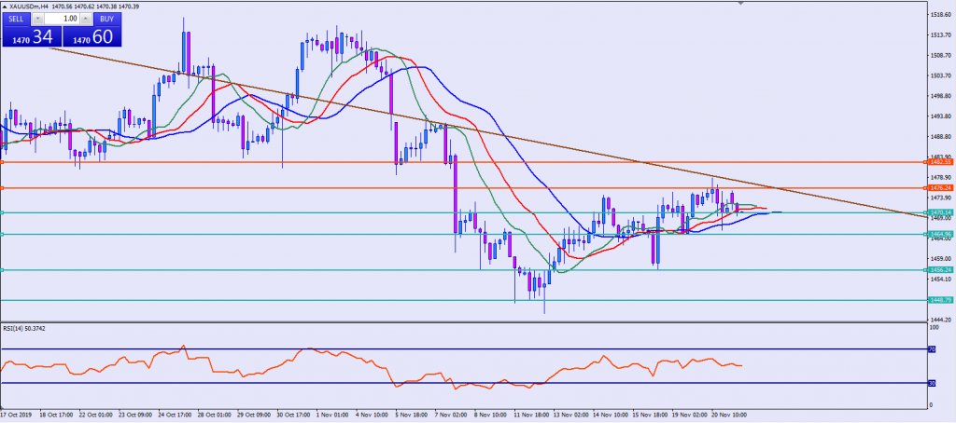The height and width of the screenshot is (423, 956).
Task: Click the sell price 1470 34 tile
Action: [30, 37]
